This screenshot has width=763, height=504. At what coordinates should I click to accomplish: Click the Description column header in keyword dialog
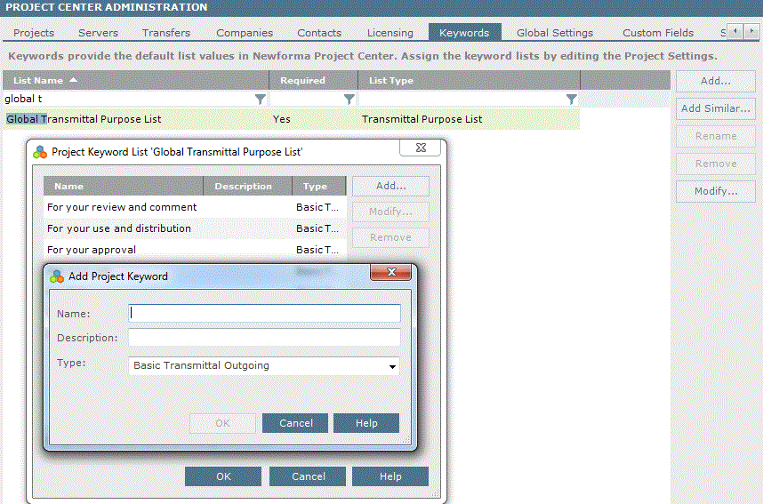pyautogui.click(x=248, y=186)
